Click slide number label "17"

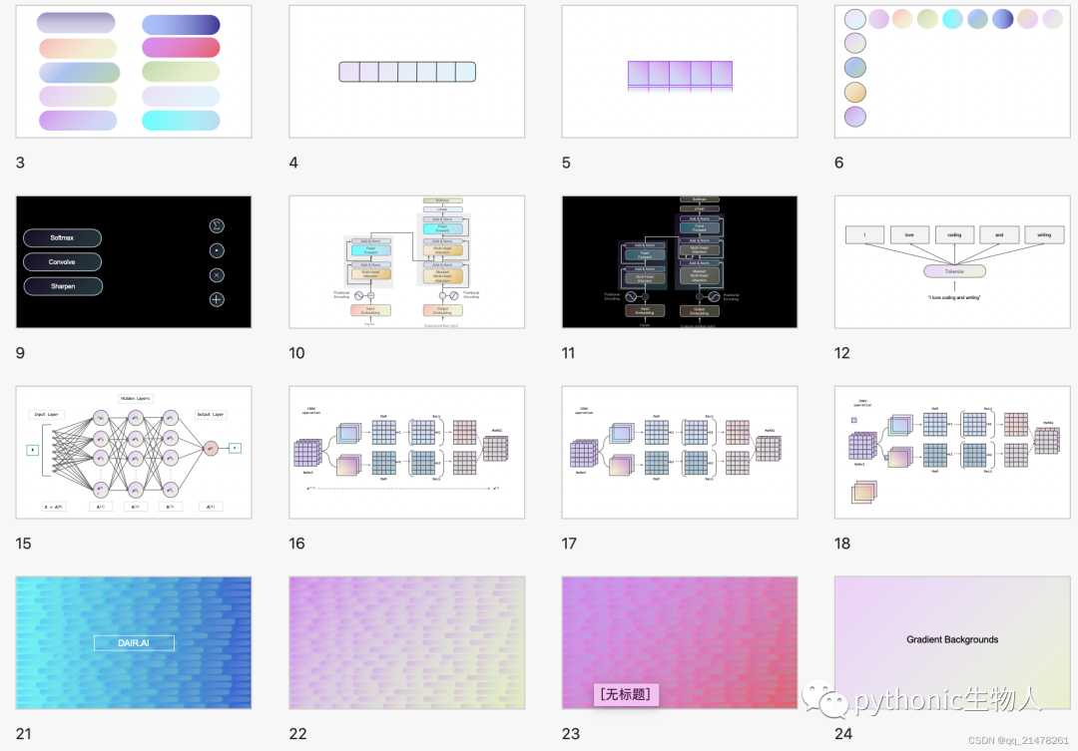569,544
